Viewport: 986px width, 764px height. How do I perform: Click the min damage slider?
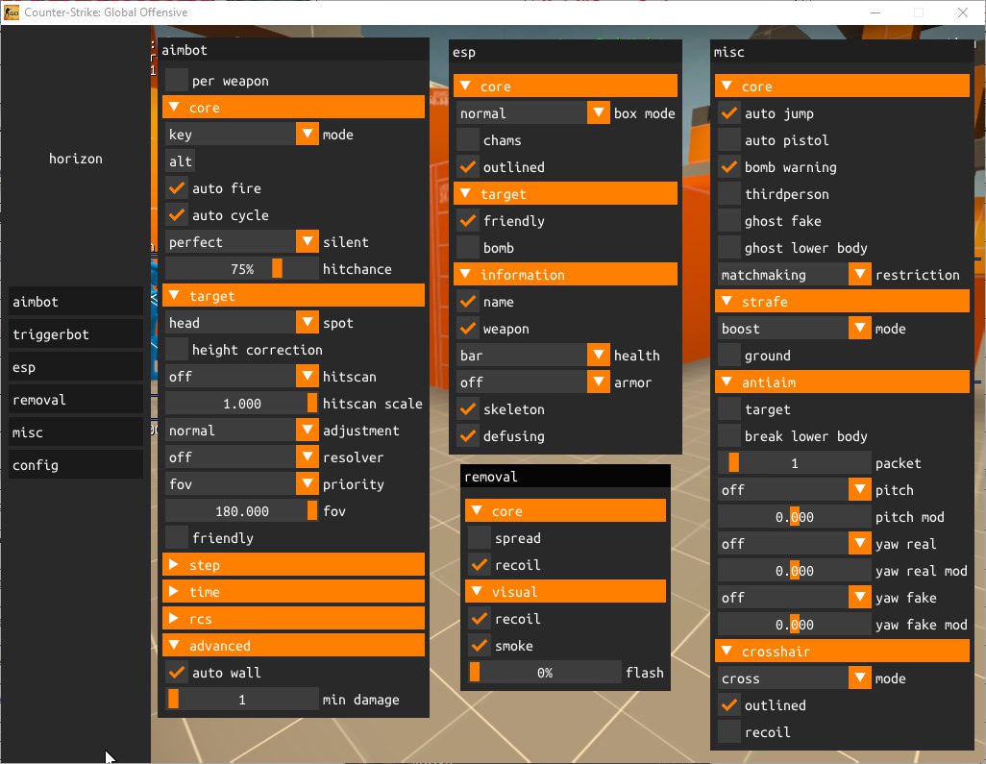pyautogui.click(x=242, y=700)
